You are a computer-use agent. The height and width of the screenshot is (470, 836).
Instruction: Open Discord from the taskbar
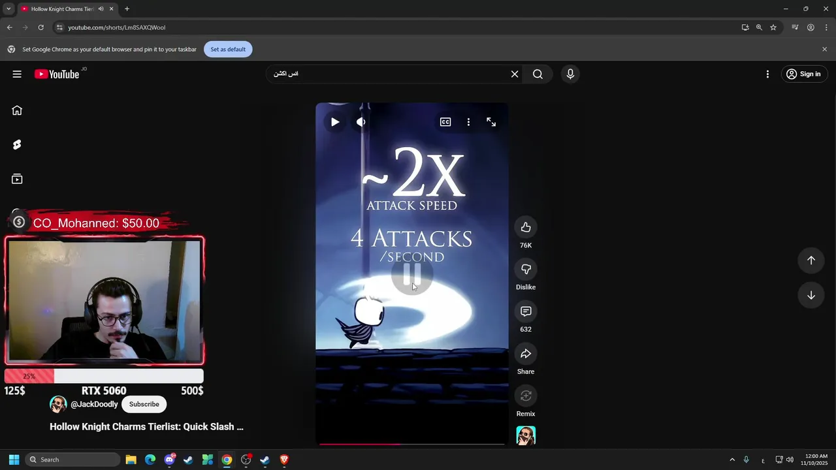[x=170, y=460]
